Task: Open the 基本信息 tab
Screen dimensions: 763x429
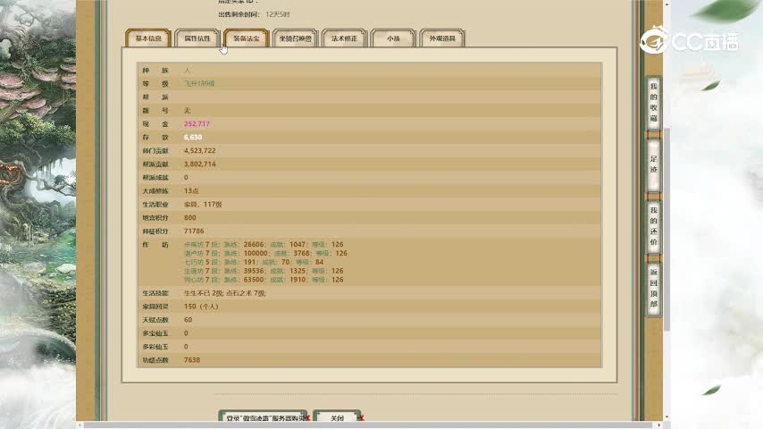Action: click(148, 38)
